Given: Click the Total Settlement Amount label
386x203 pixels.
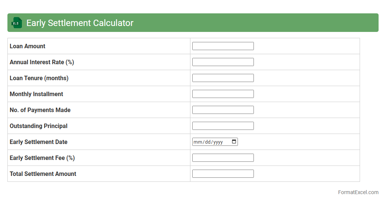Looking at the screenshot, I should 43,174.
